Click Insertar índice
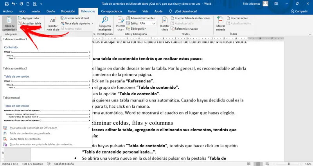The width and height of the screenshot is (313, 166). click(237, 18)
